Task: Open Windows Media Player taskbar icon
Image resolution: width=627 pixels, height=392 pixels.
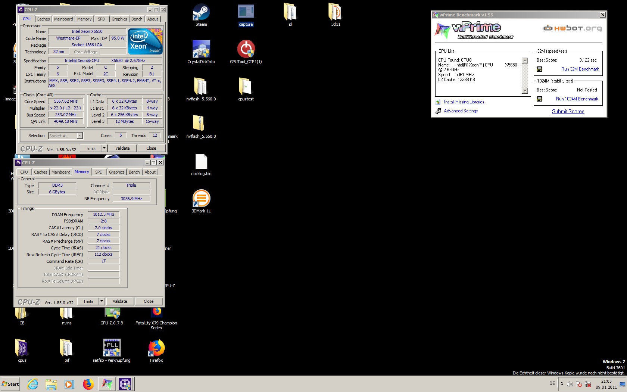Action: click(69, 384)
